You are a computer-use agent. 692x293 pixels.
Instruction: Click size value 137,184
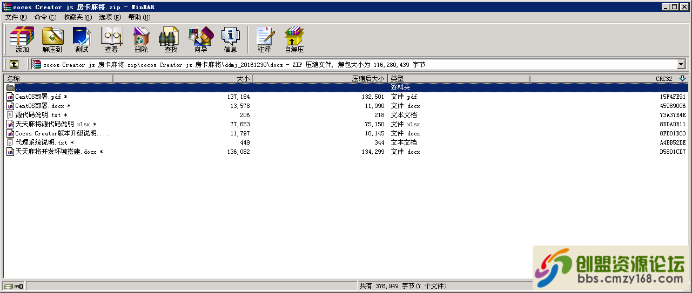[x=238, y=97]
